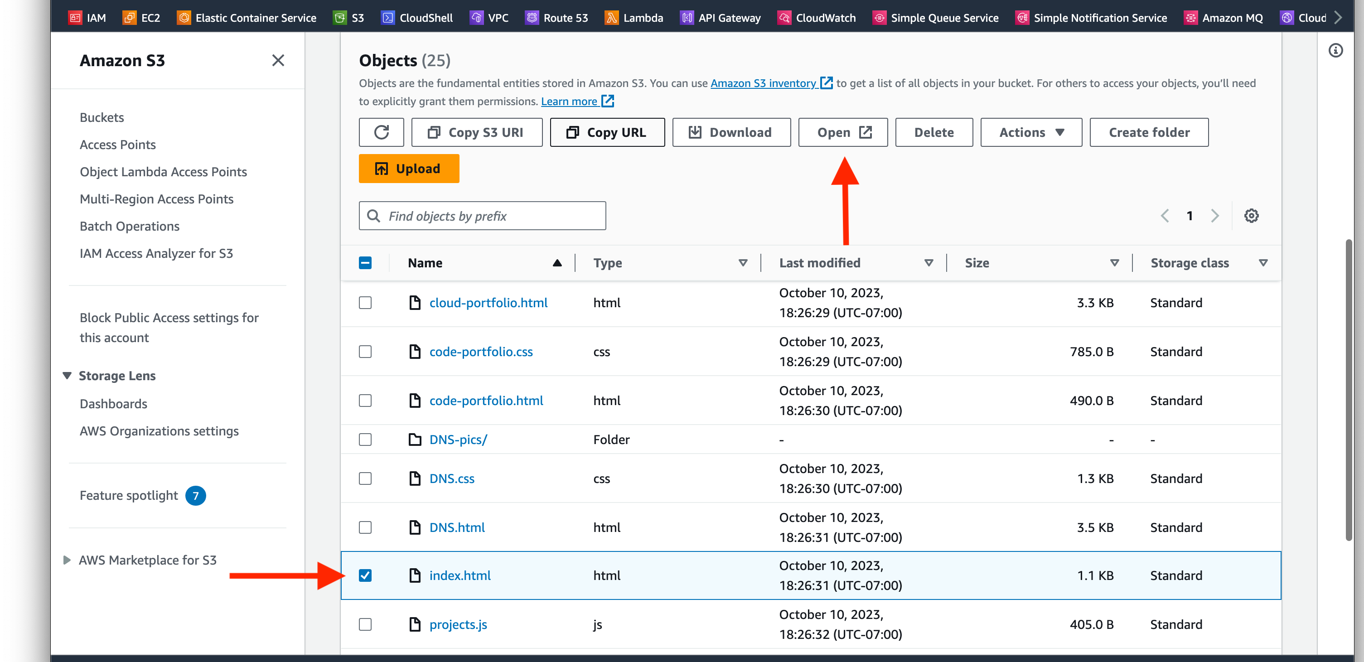
Task: Go to next page of objects
Action: point(1214,216)
